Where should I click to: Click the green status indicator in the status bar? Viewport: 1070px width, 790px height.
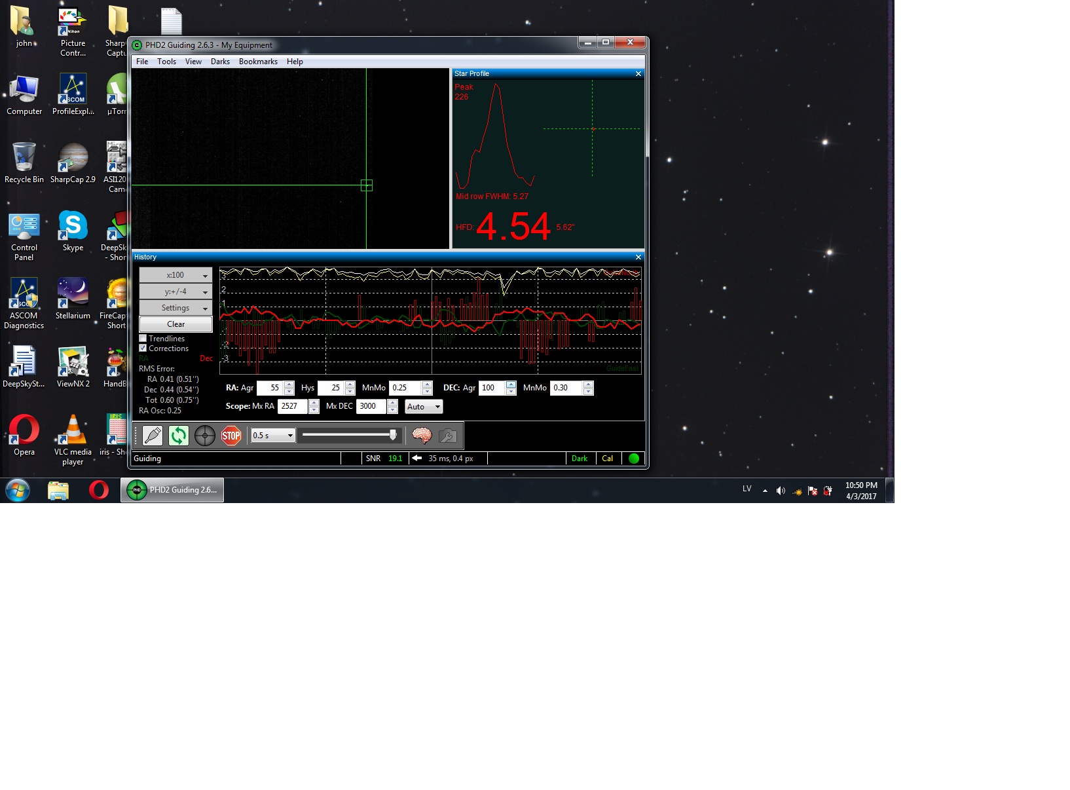coord(634,459)
